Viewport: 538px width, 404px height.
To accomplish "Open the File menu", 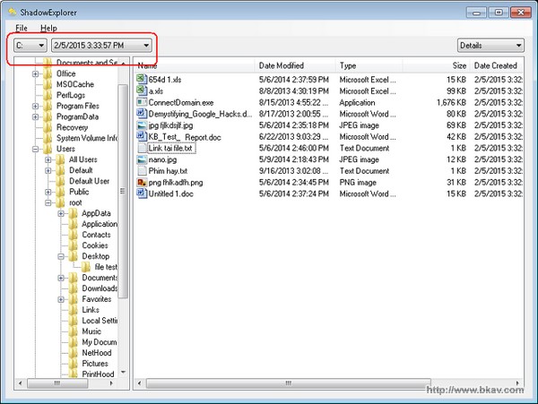I will pos(22,29).
